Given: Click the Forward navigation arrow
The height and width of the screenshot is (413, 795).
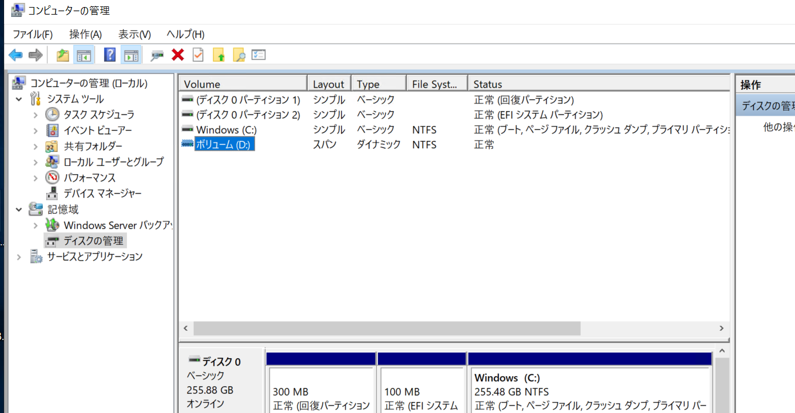Looking at the screenshot, I should coord(35,54).
